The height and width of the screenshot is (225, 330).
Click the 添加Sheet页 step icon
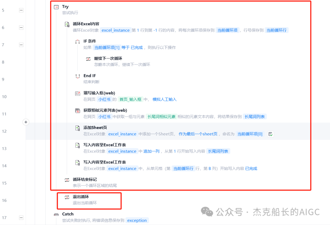pos(77,128)
